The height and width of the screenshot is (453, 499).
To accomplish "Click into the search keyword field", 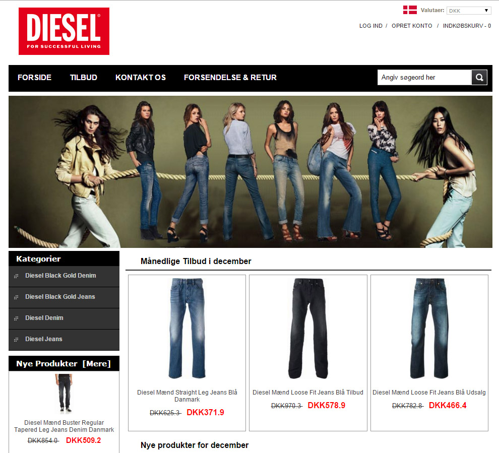I will (x=424, y=77).
